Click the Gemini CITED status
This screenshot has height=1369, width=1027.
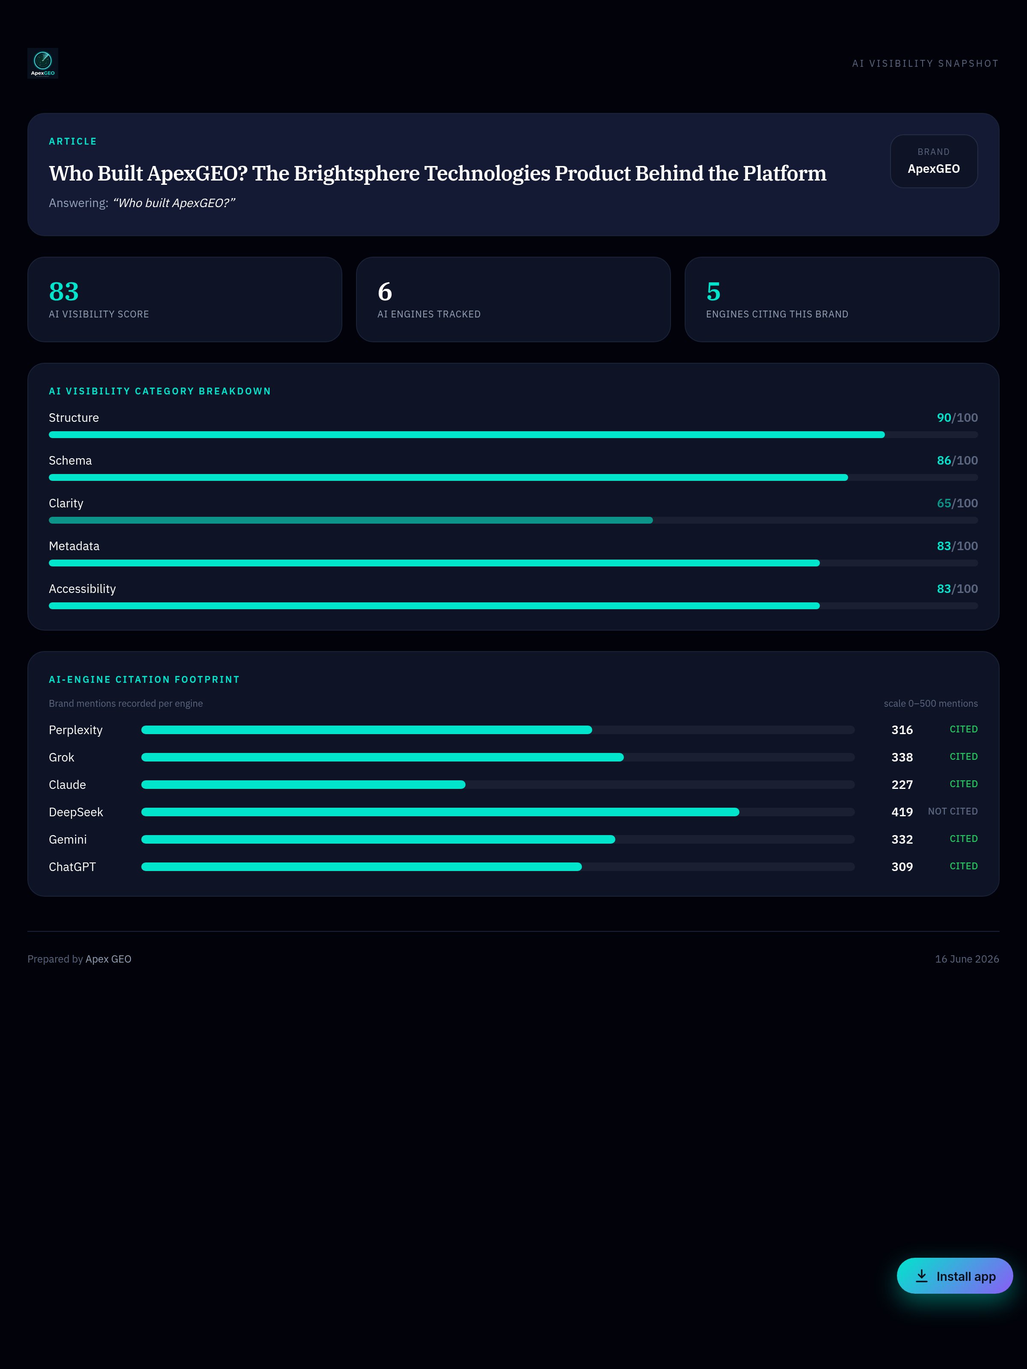[964, 839]
